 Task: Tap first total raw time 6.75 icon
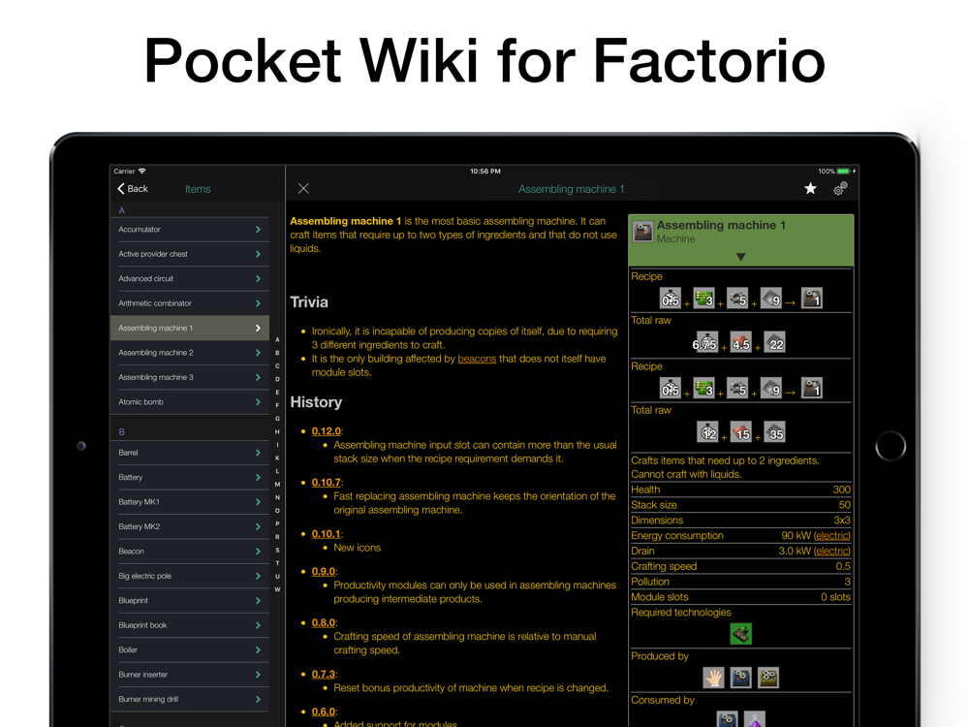pyautogui.click(x=705, y=342)
